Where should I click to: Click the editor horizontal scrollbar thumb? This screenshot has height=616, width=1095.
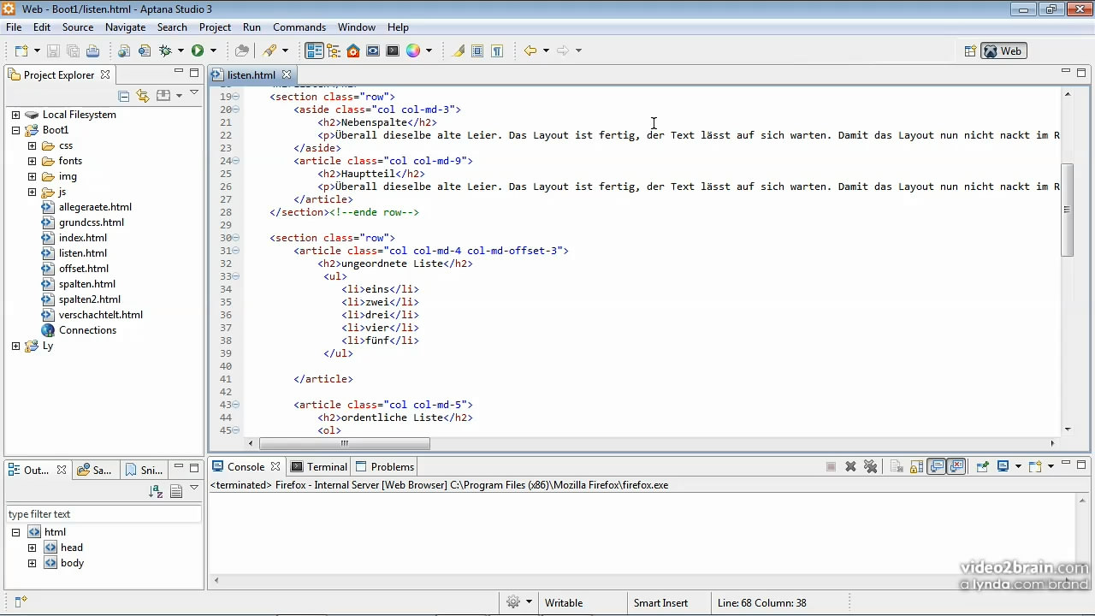(x=345, y=443)
